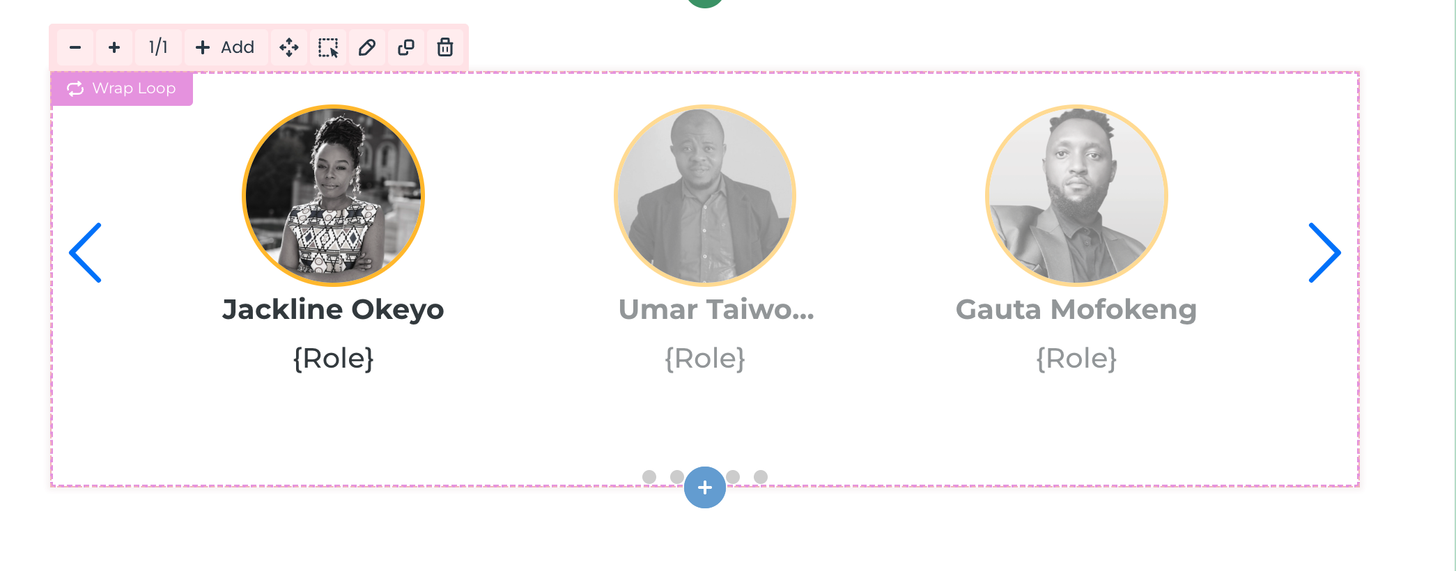Image resolution: width=1456 pixels, height=571 pixels.
Task: Select the second carousel pagination dot
Action: 676,477
